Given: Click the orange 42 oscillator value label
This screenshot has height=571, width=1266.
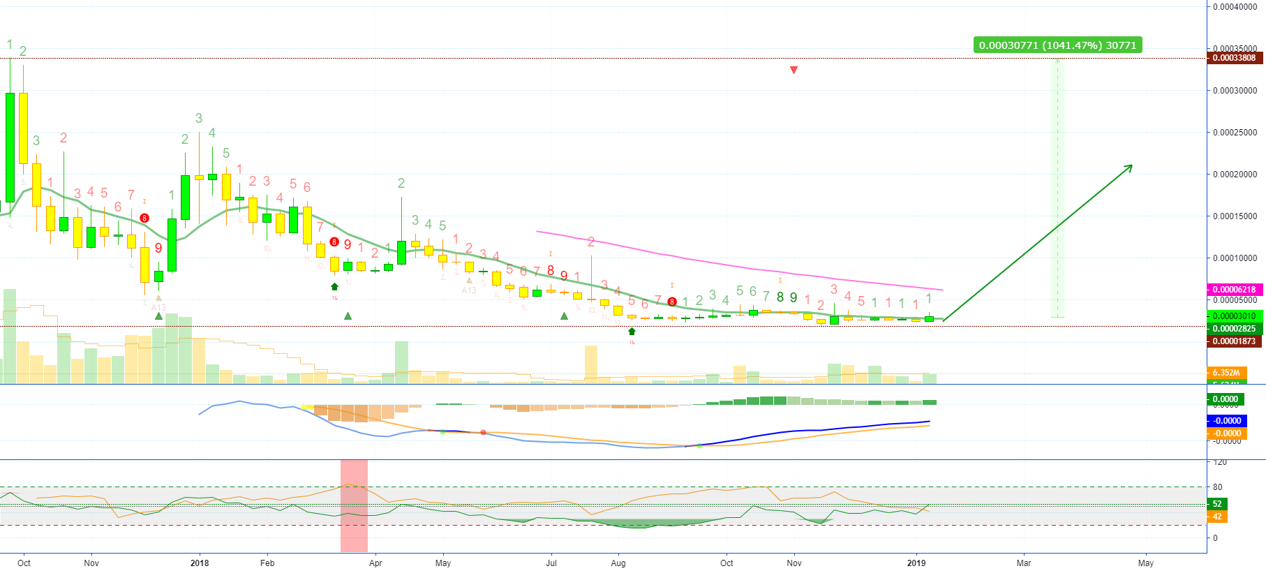Looking at the screenshot, I should [1217, 517].
